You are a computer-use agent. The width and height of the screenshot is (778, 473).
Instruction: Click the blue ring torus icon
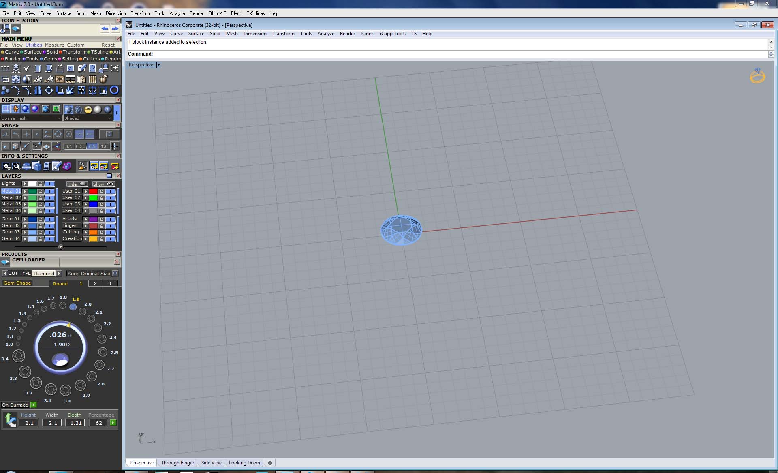coord(114,90)
